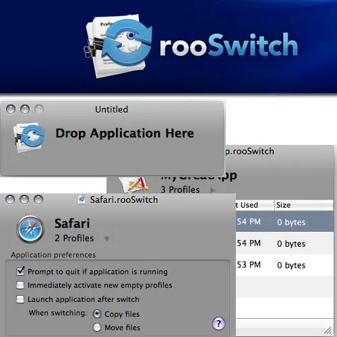
Task: Check 'Immediately activate new empty profiles'
Action: [x=20, y=285]
